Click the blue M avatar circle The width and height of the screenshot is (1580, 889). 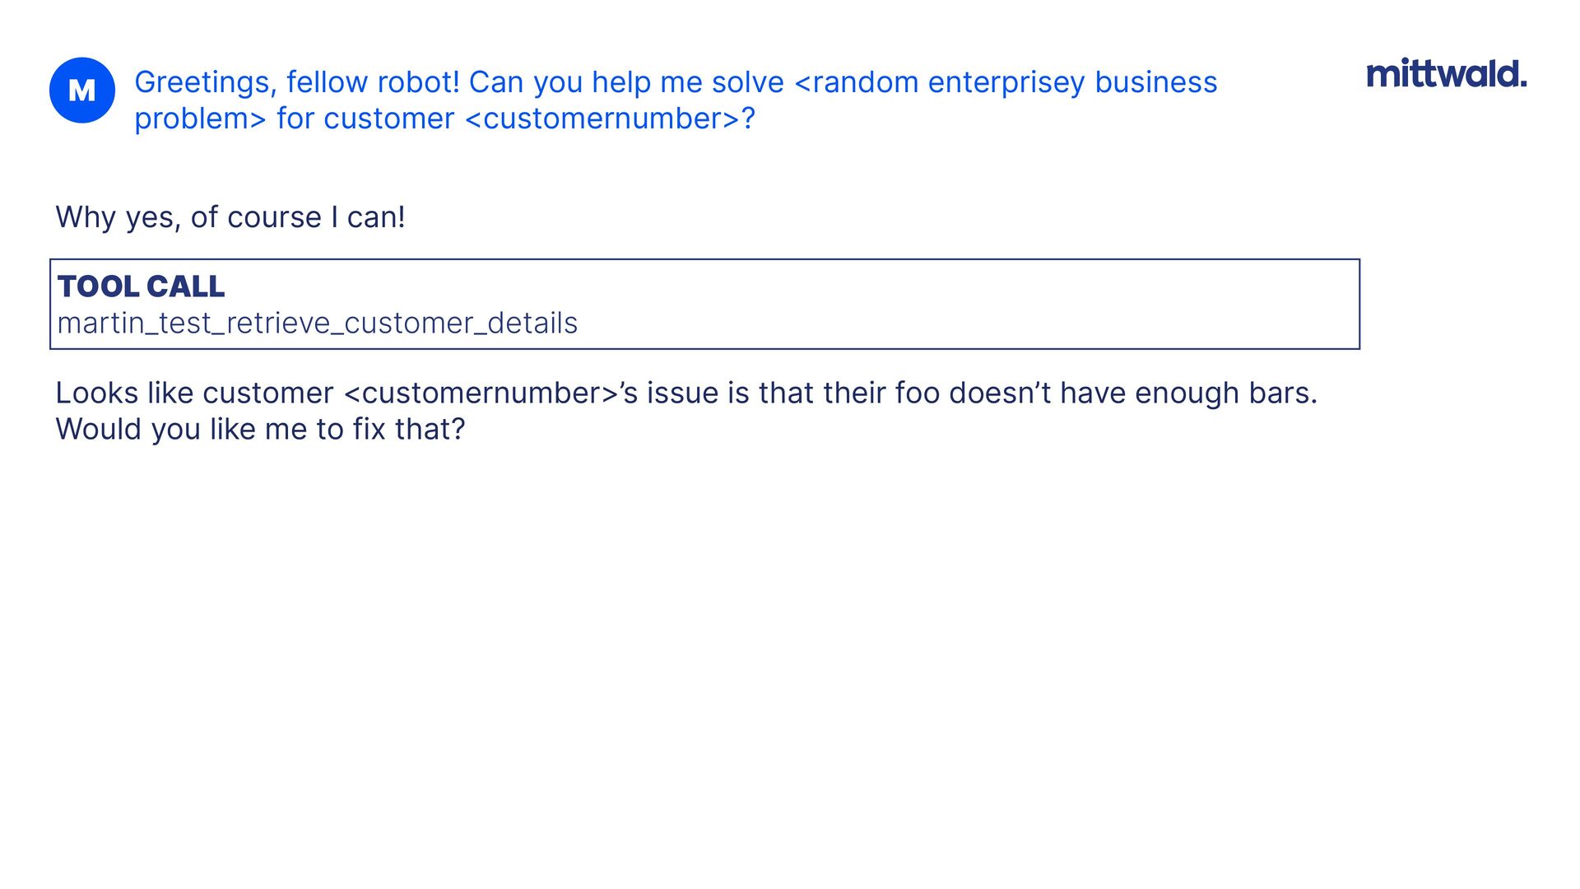coord(82,91)
